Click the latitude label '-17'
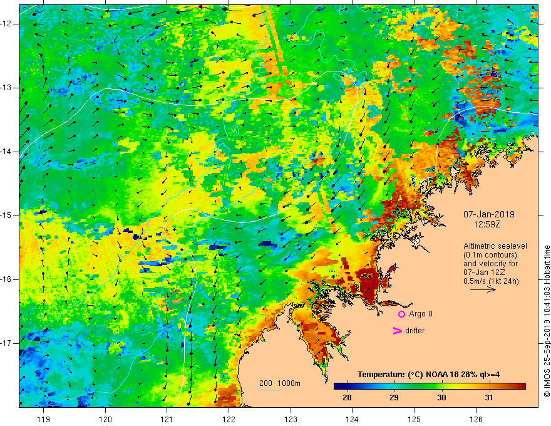 coord(6,343)
